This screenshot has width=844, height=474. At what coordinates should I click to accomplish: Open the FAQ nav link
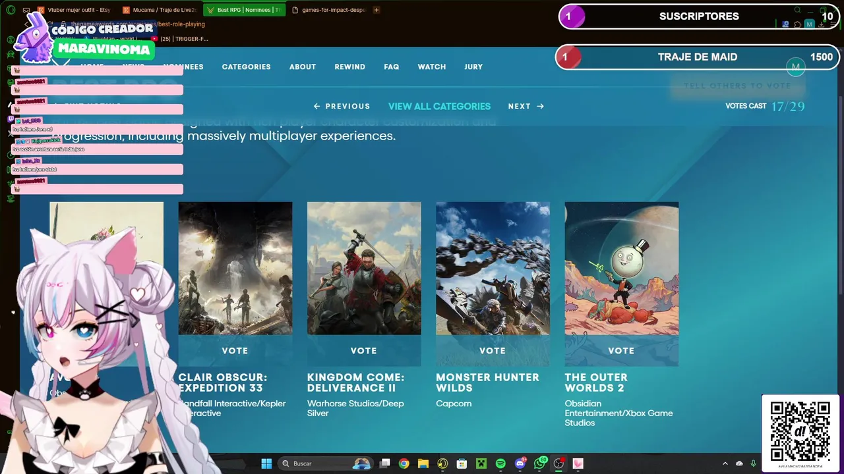(x=392, y=66)
